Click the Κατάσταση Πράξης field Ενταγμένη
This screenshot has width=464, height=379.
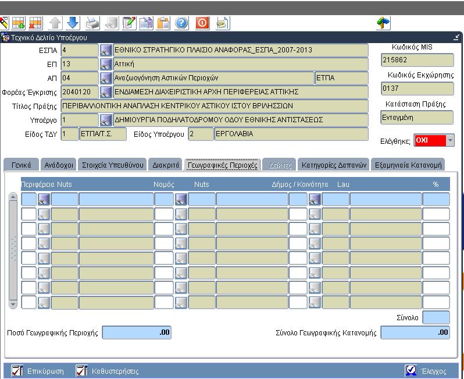point(417,118)
